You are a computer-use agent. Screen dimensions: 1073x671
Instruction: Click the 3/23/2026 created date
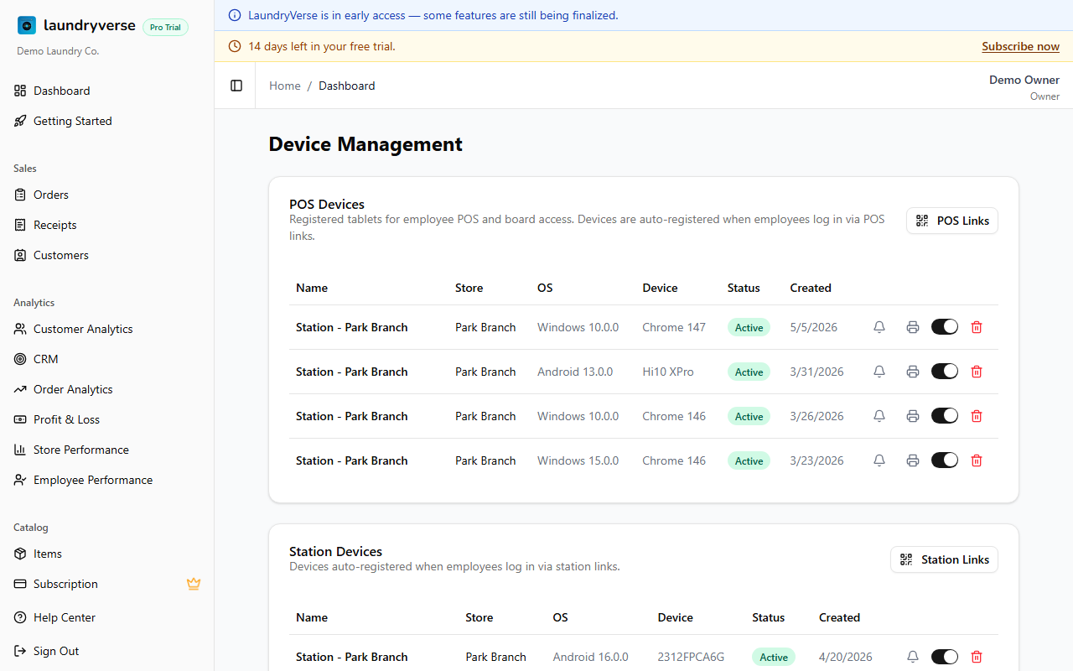click(817, 460)
